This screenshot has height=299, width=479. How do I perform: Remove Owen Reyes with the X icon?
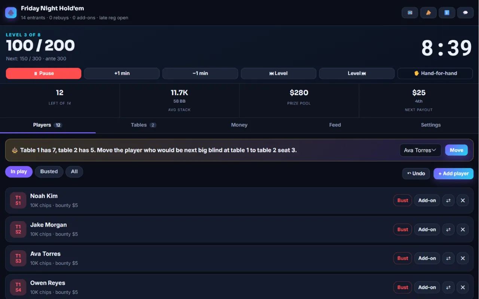click(463, 287)
